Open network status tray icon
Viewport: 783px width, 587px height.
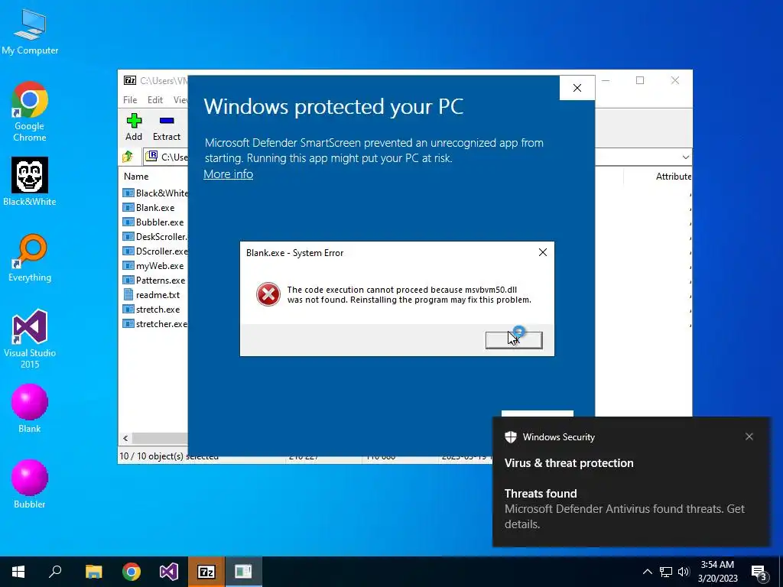tap(666, 572)
